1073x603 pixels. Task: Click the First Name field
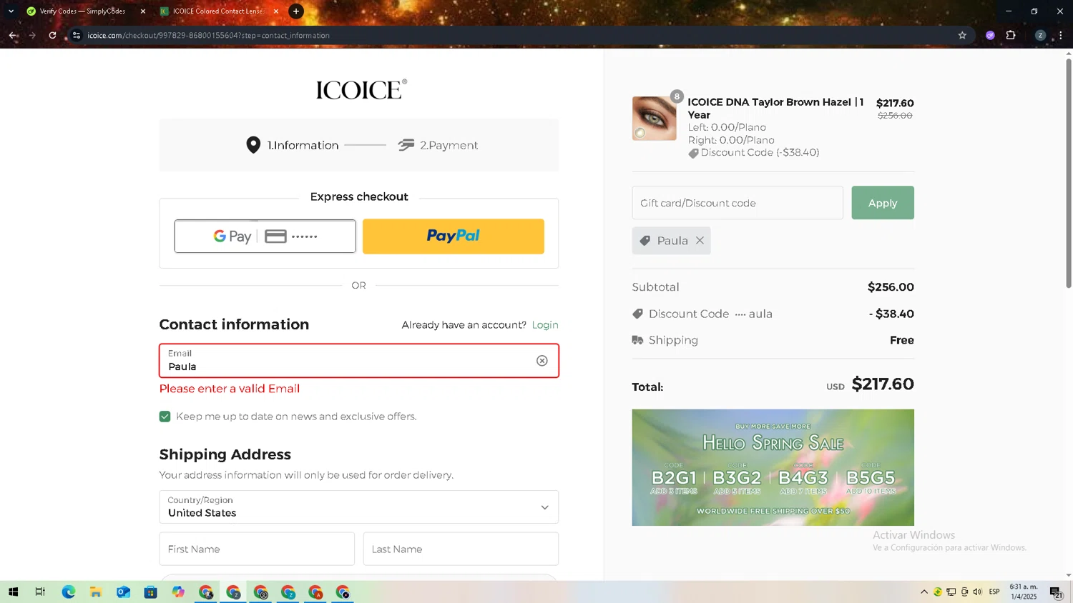(x=257, y=549)
